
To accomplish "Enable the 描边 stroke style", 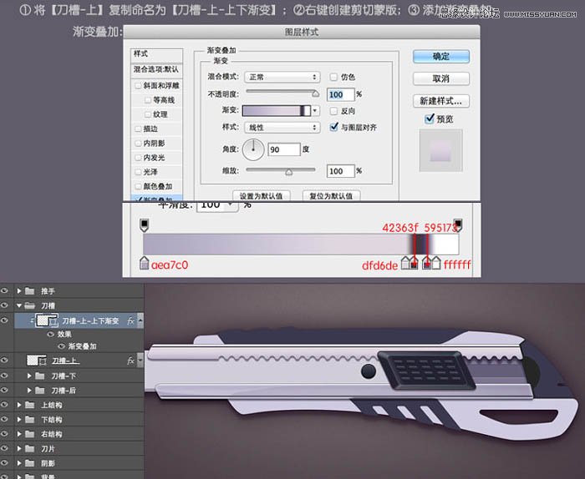I will (x=138, y=129).
